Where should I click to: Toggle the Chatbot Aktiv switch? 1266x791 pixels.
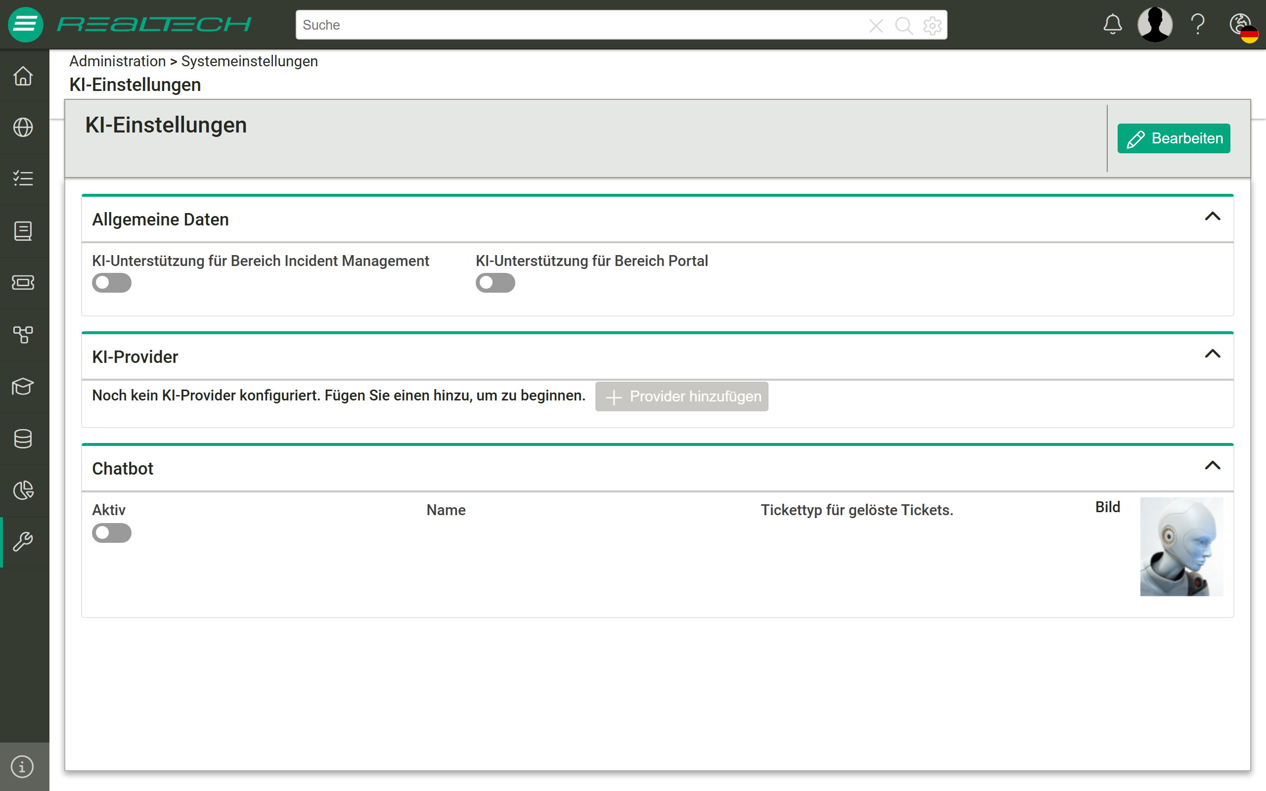click(111, 533)
